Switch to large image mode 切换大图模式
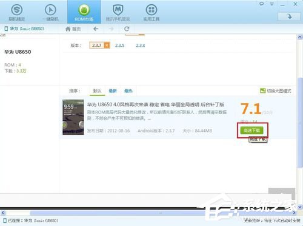Viewport: 303px width, 226px height. pyautogui.click(x=276, y=91)
